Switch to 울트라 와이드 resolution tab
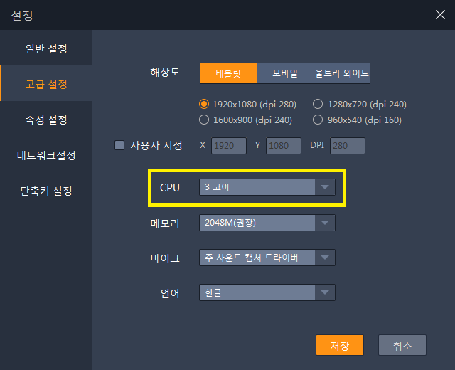 tap(341, 73)
